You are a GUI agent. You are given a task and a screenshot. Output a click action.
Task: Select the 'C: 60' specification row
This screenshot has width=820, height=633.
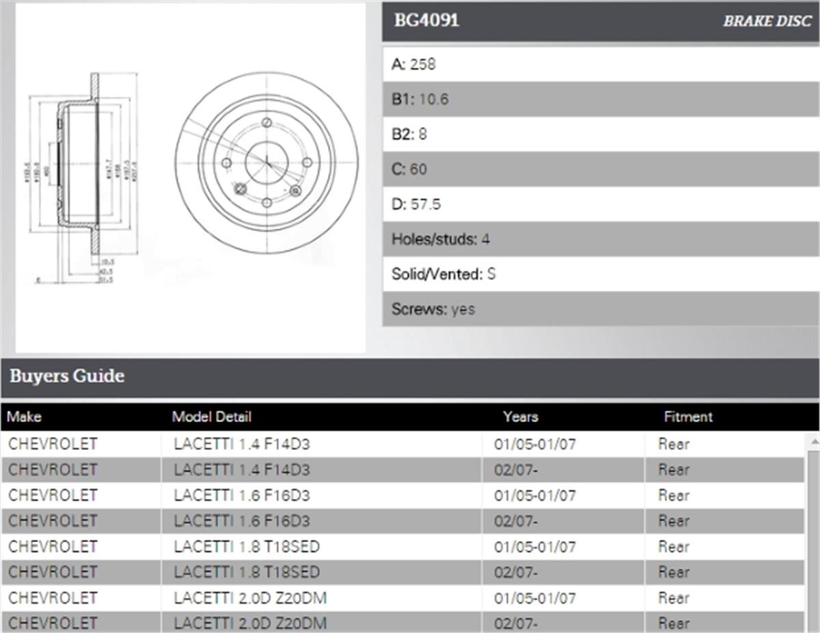[601, 169]
